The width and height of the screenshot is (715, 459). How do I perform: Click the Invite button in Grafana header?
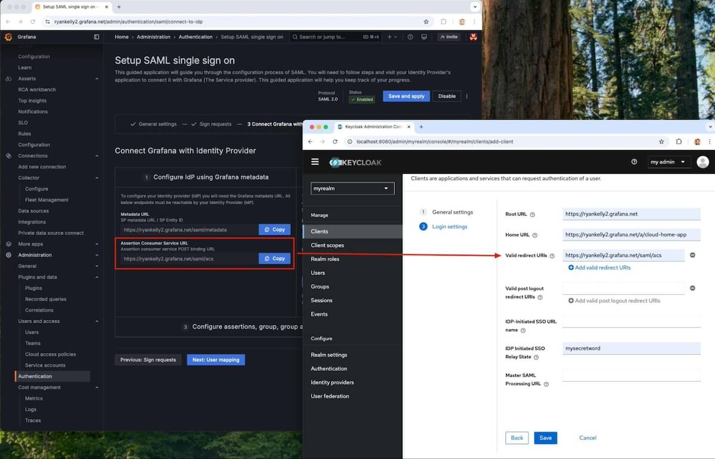pos(449,37)
